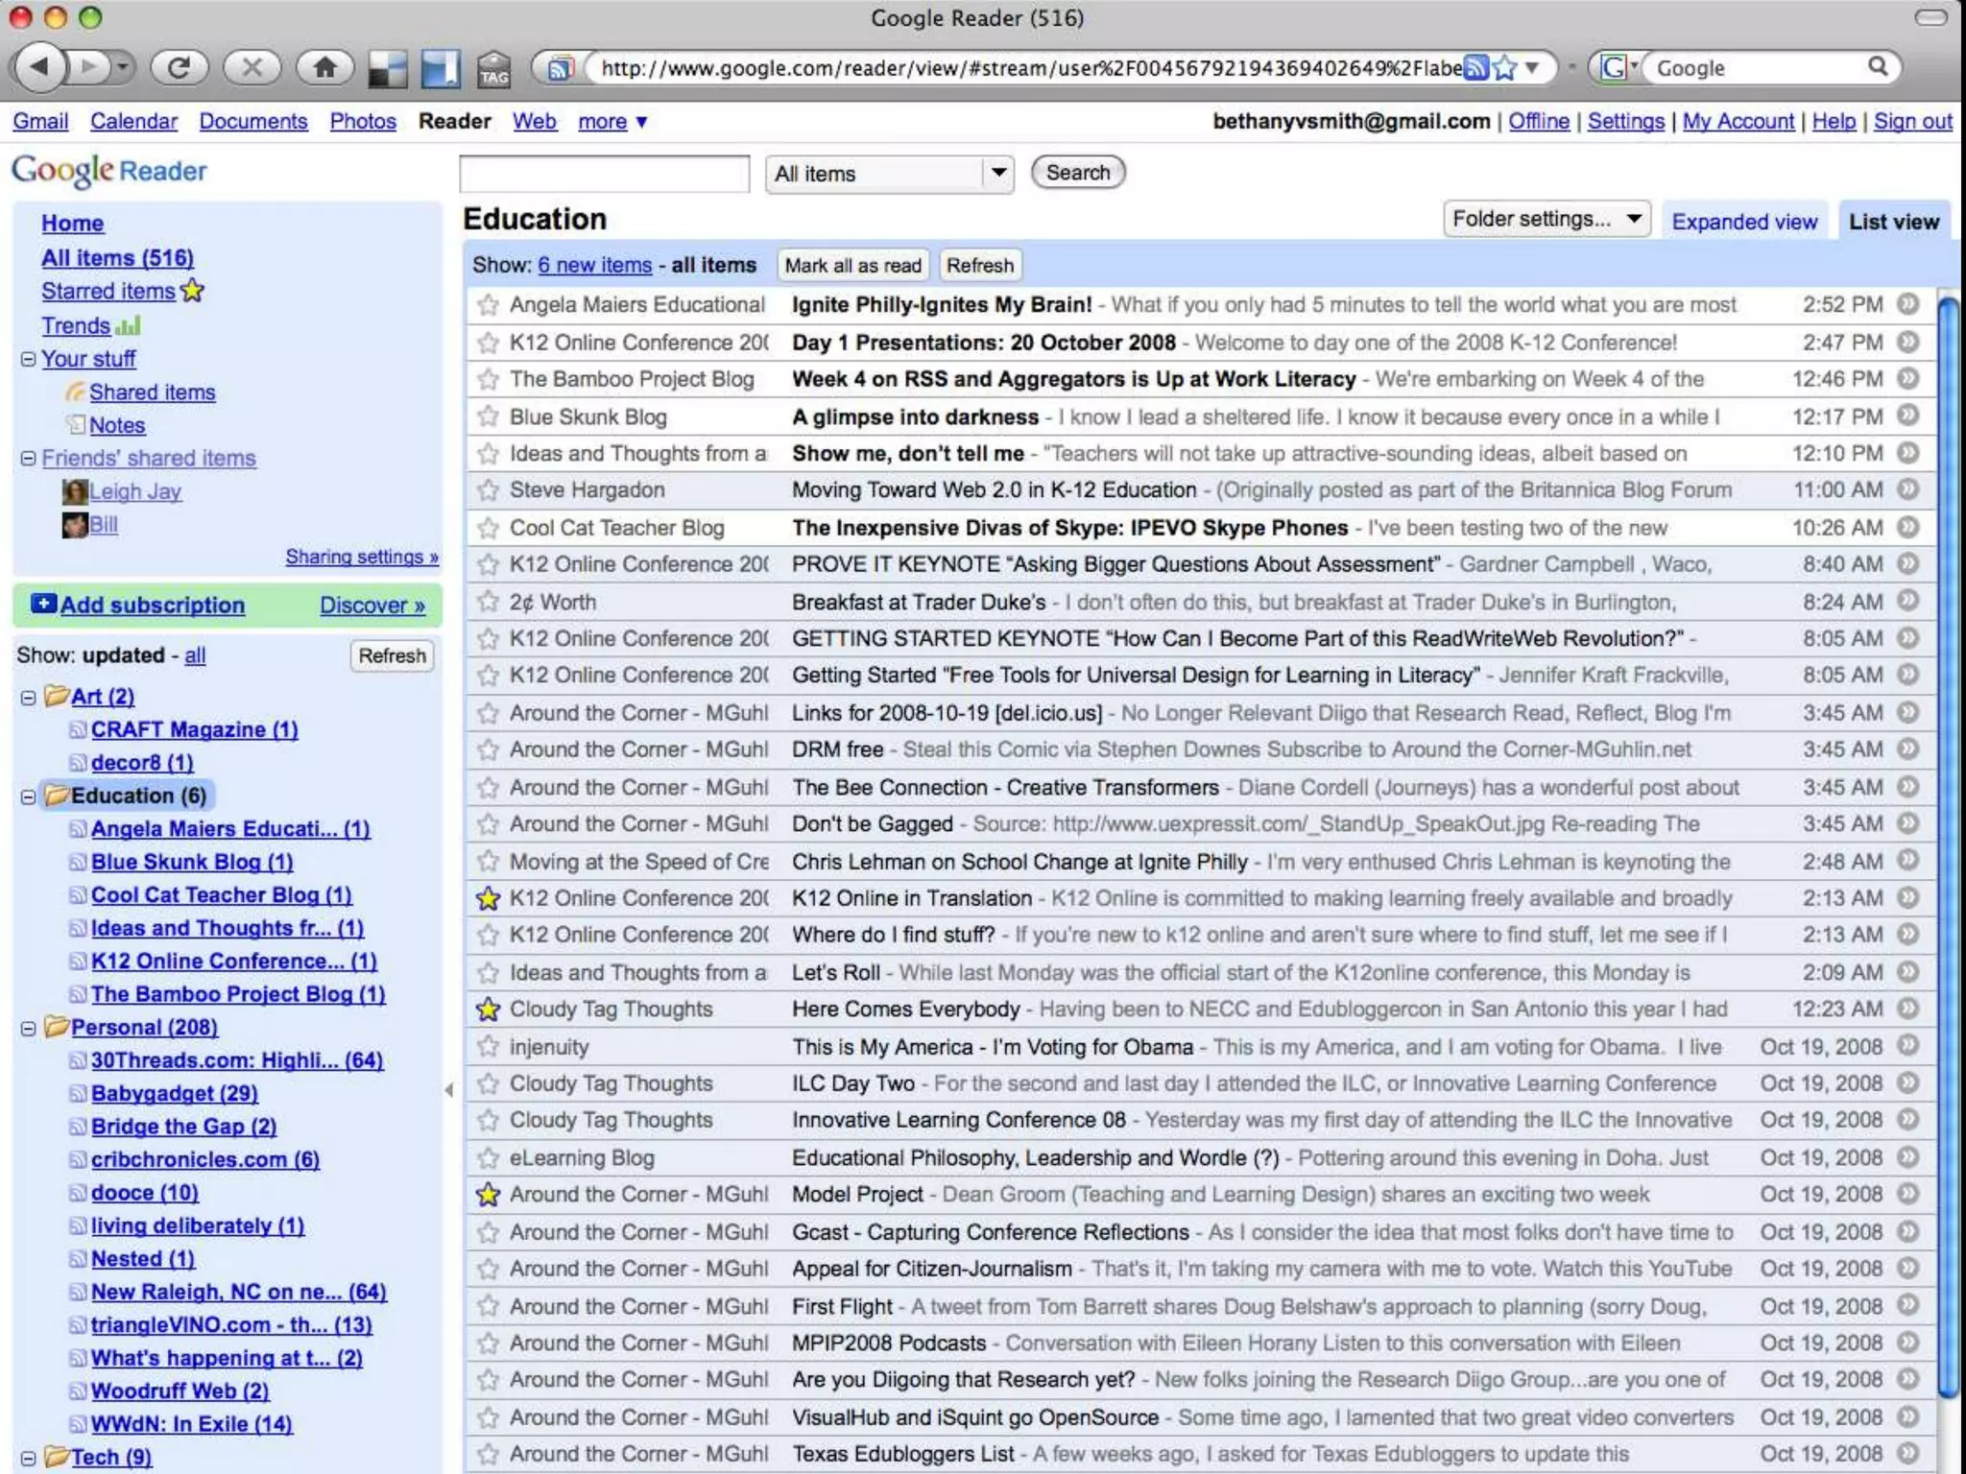Click the RSS feed icon in address bar
Image resolution: width=1966 pixels, height=1474 pixels.
tap(1476, 67)
